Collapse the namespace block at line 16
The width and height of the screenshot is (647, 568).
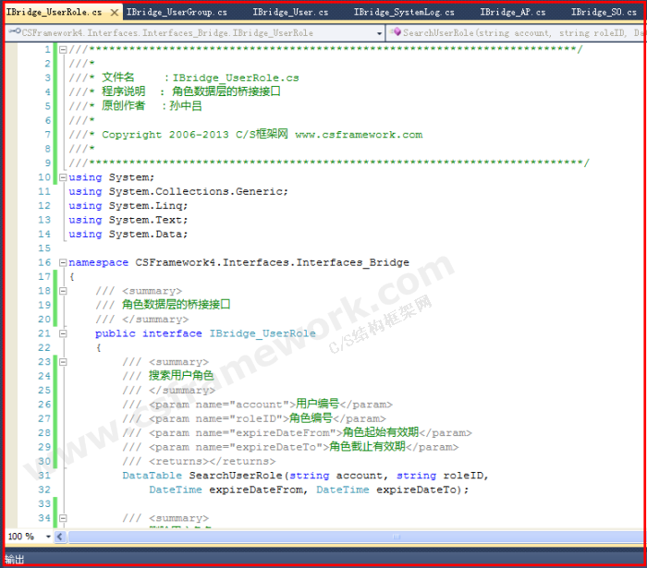[x=62, y=262]
